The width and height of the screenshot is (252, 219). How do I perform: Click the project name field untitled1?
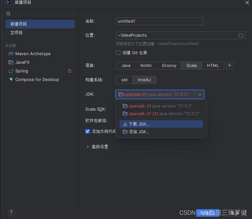(x=160, y=21)
